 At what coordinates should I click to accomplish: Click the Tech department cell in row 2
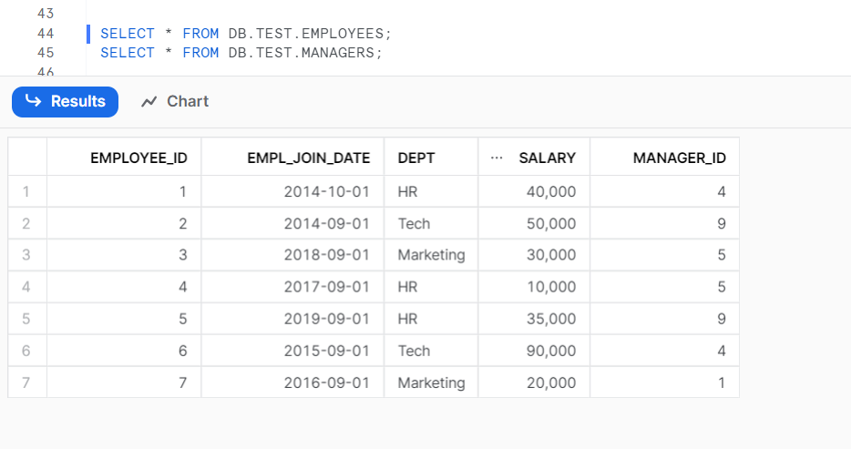431,223
